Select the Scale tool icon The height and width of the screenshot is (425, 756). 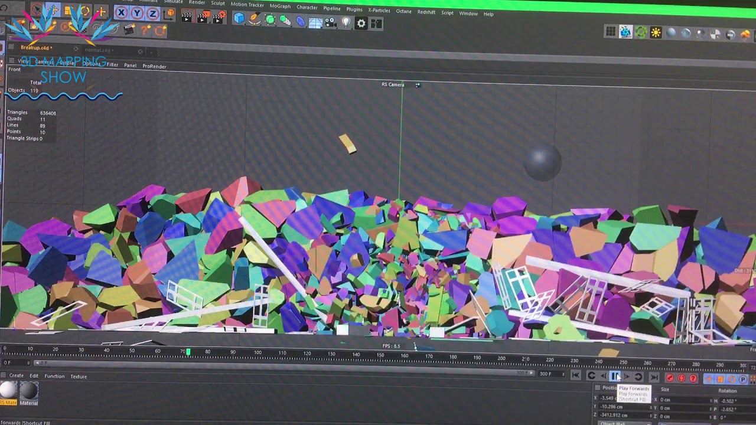69,11
